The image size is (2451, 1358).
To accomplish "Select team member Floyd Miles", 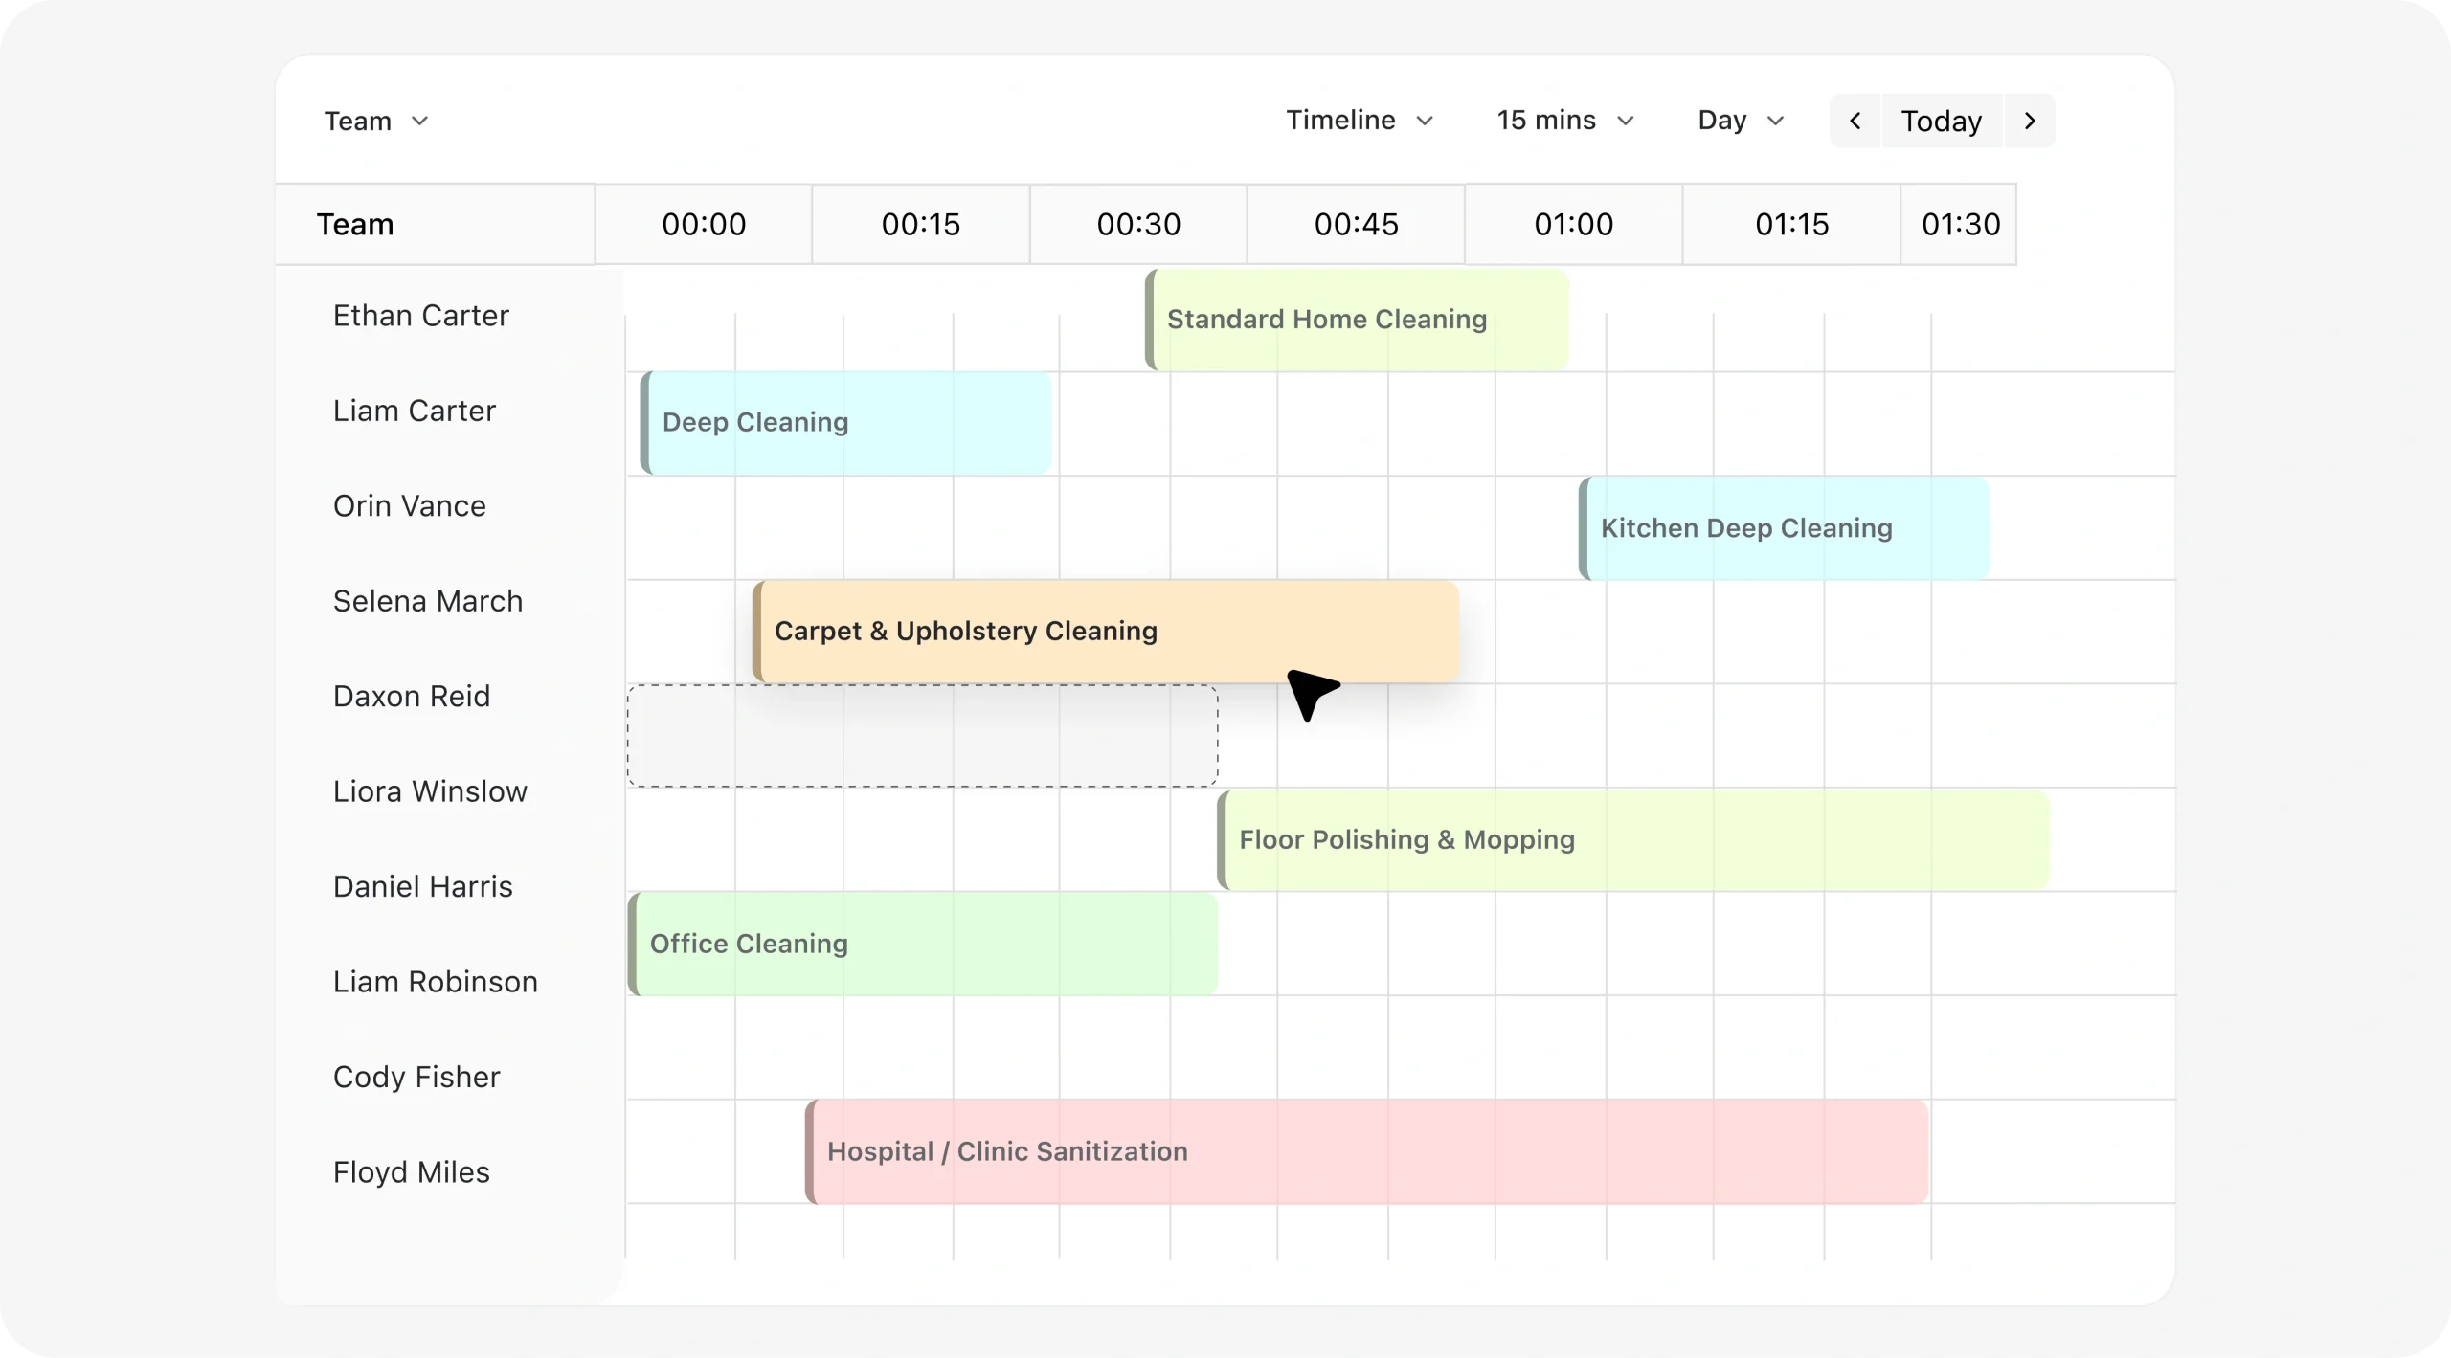I will coord(412,1172).
